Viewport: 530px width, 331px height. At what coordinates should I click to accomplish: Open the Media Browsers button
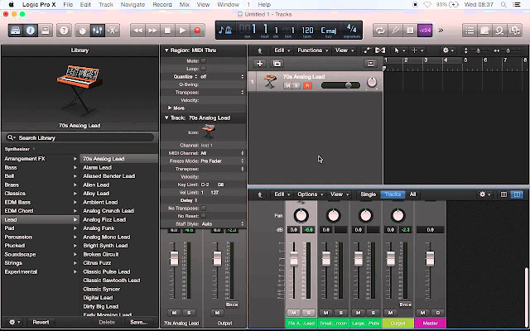(514, 31)
